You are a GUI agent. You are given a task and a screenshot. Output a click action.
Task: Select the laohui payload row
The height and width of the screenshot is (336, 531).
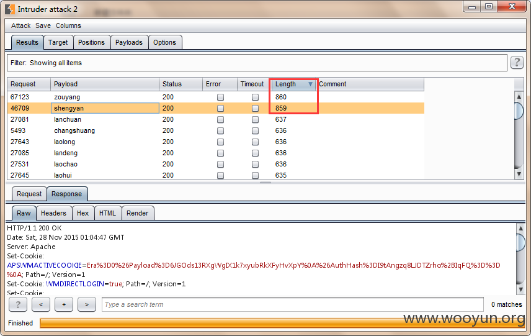click(215, 175)
